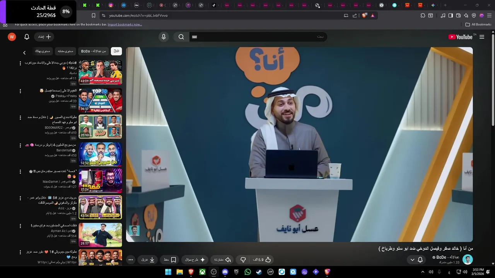Click the browser address bar URL

tap(138, 15)
